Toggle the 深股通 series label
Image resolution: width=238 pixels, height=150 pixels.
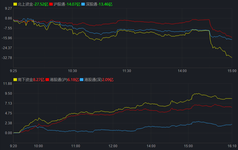point(91,4)
